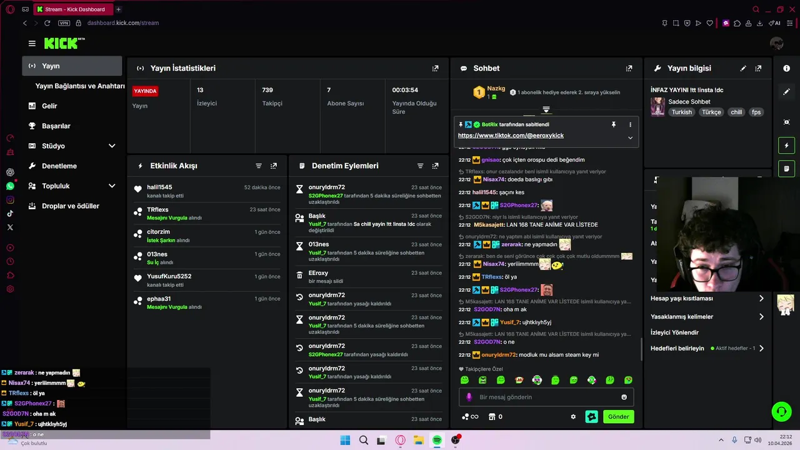Open Yasaklanmış kelimeler settings
Viewport: 800px width, 450px height.
[707, 317]
